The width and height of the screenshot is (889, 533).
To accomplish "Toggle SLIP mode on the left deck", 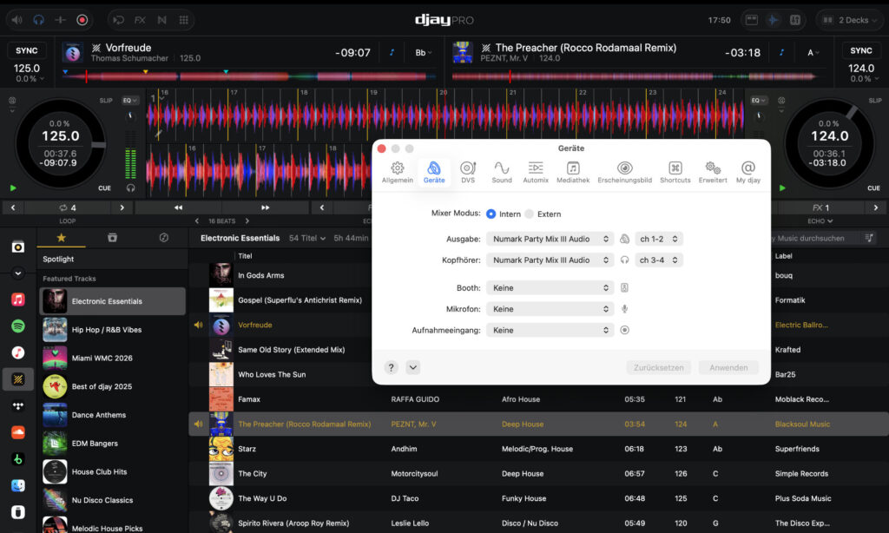I will [x=106, y=101].
